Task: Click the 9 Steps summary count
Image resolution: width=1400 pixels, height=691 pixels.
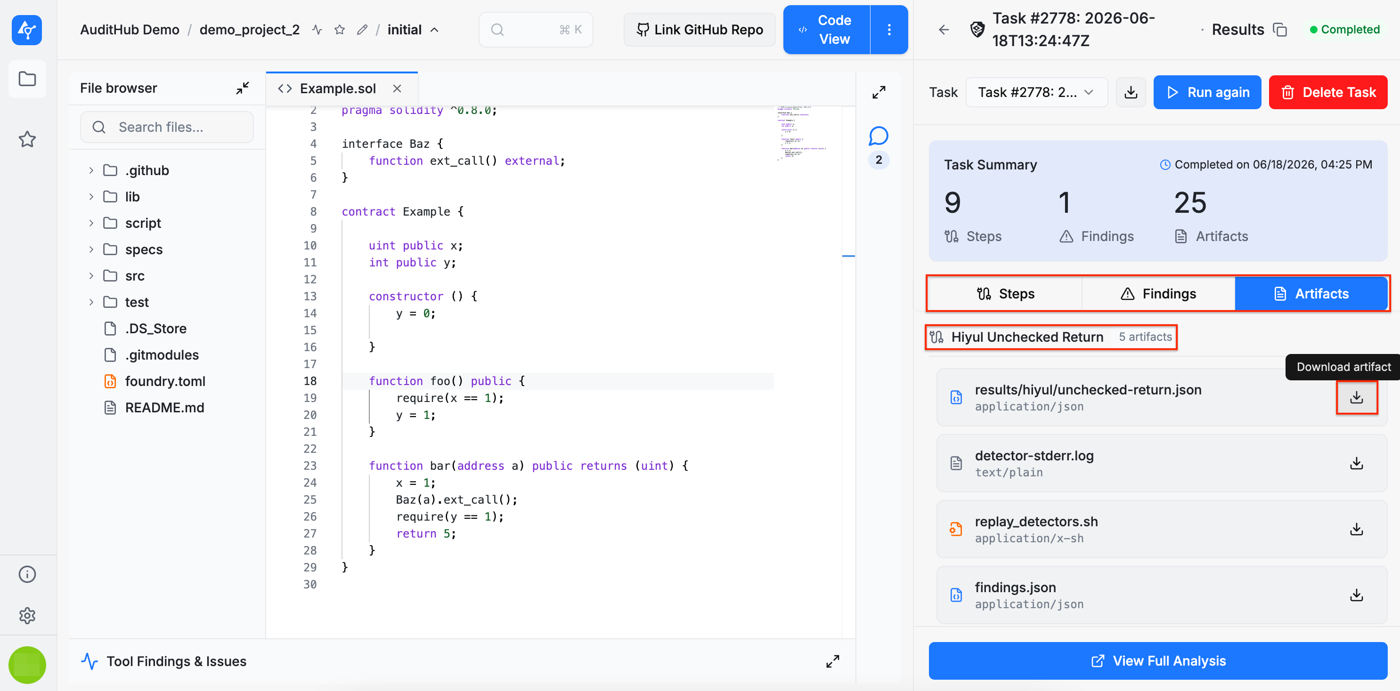Action: [973, 216]
